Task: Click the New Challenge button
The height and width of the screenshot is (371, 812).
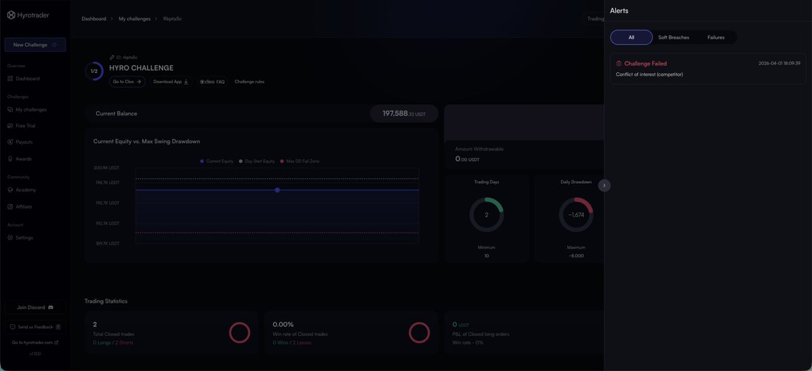Action: 35,45
